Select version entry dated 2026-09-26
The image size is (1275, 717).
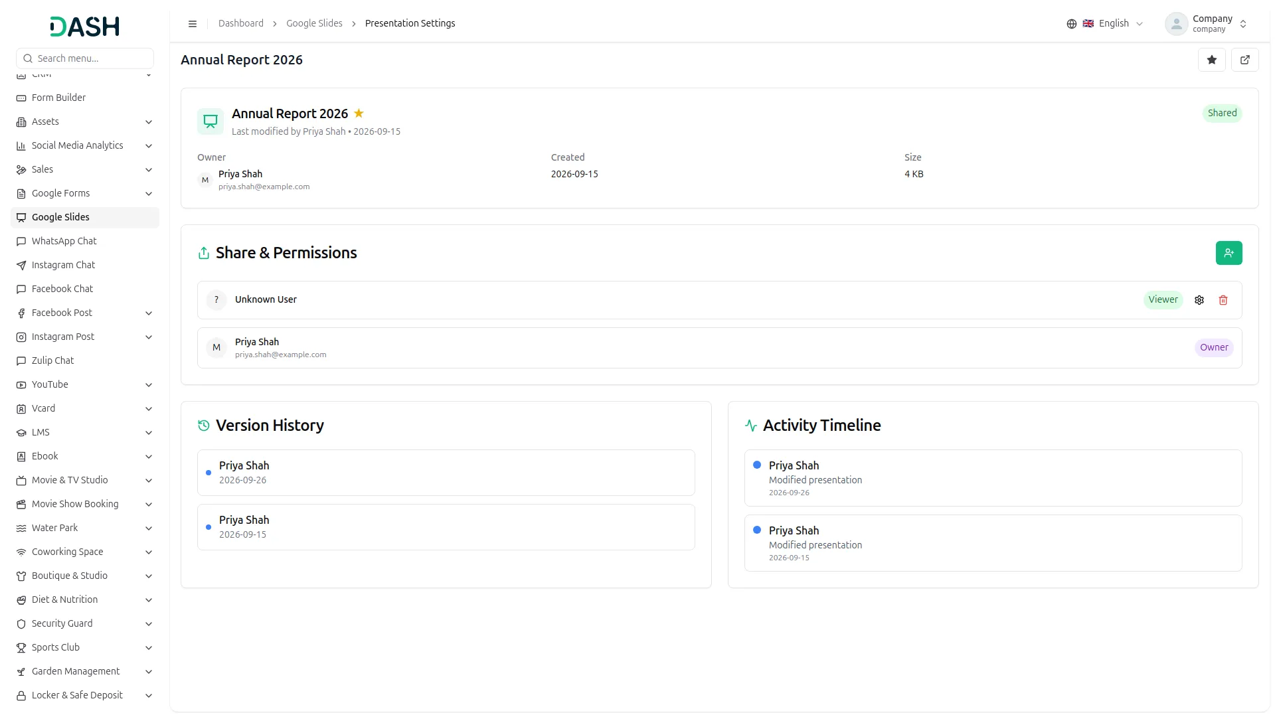click(x=446, y=473)
